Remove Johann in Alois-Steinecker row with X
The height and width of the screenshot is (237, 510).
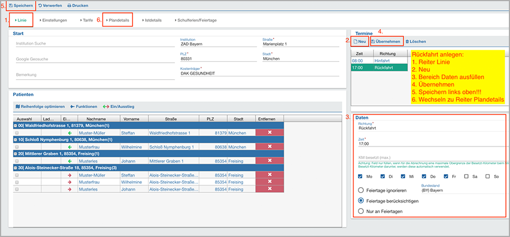point(270,189)
